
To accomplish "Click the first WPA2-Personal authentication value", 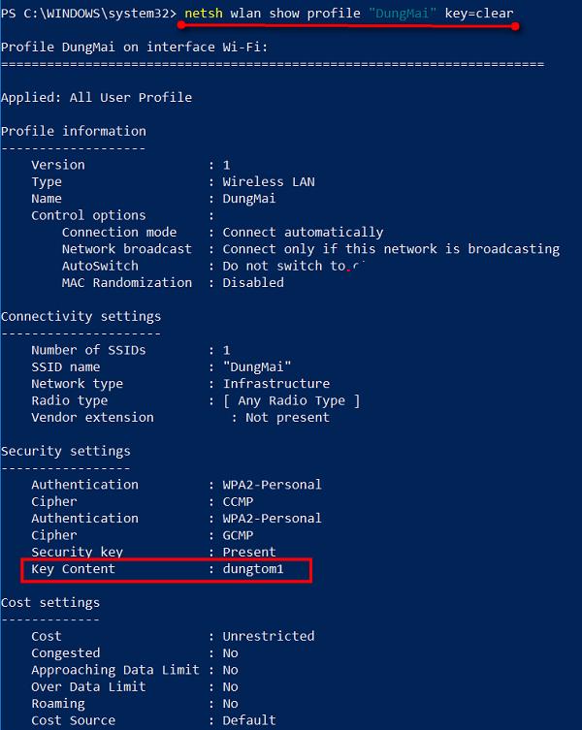I will coord(273,485).
